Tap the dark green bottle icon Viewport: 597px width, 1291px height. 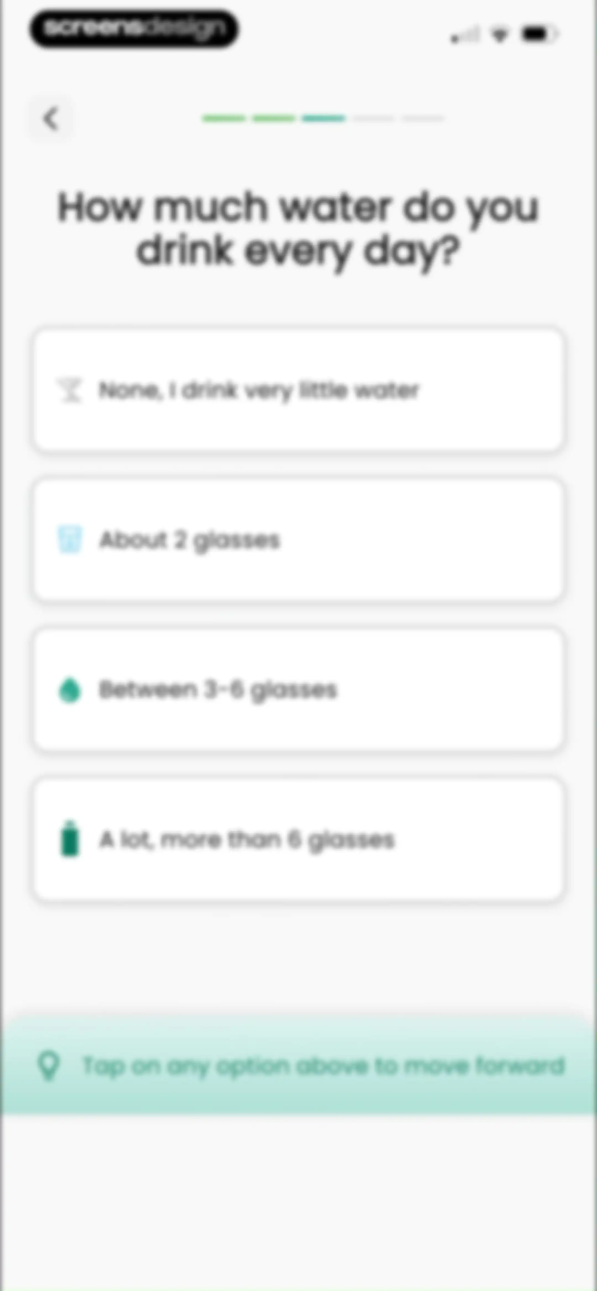[x=70, y=838]
